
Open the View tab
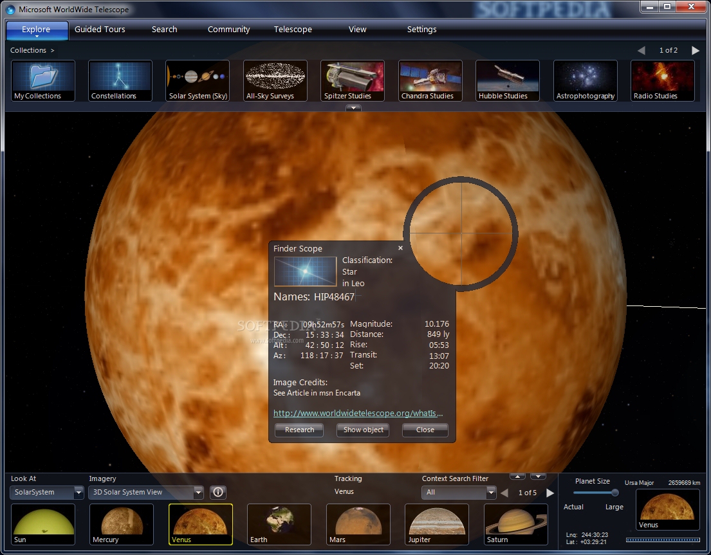tap(357, 30)
